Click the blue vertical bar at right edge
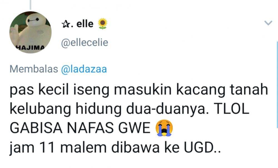278x168 pixels. tap(277, 85)
